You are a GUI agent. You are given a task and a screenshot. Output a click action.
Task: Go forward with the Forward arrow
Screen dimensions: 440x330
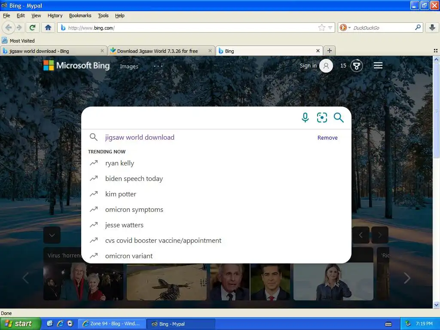point(19,27)
